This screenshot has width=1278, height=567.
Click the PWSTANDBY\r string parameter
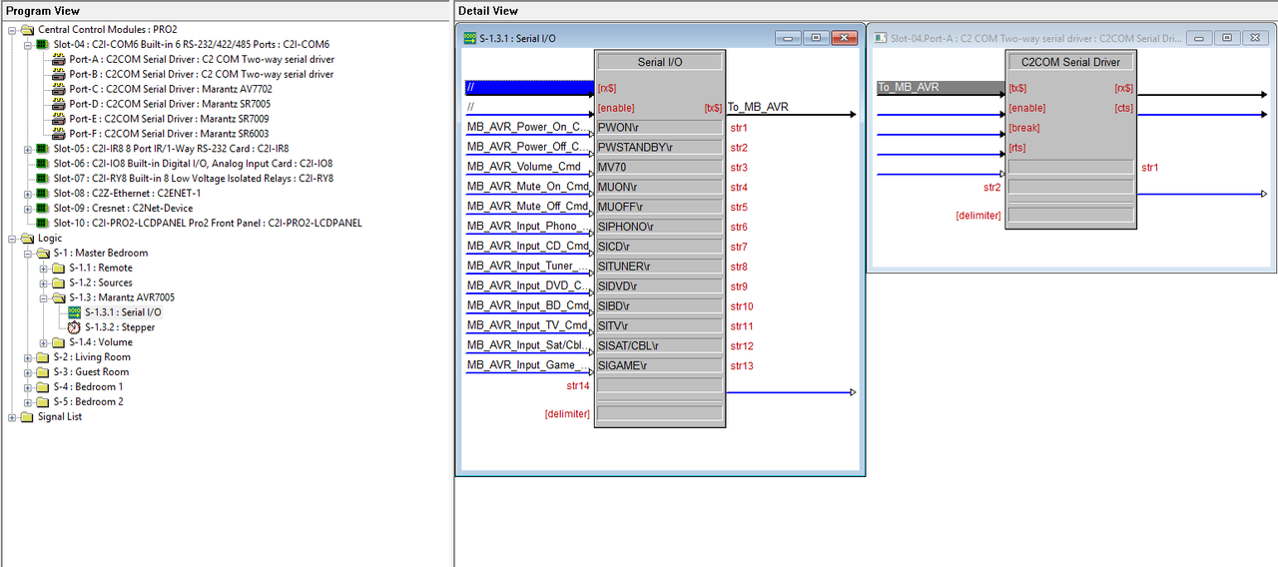[659, 148]
